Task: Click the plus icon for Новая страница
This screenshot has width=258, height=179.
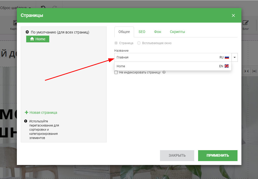Action: 26,112
